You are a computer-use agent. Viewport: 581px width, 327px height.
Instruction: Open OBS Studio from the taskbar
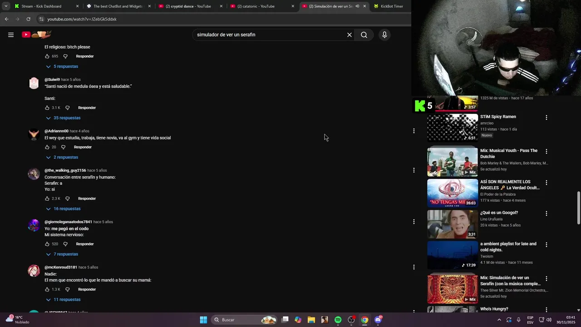point(351,320)
